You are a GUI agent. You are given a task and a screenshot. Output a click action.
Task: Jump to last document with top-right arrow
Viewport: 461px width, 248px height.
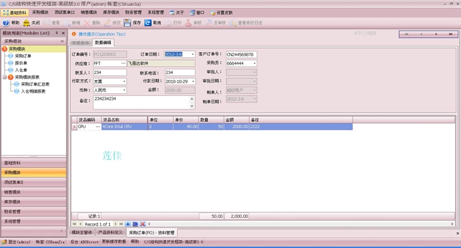click(x=450, y=34)
